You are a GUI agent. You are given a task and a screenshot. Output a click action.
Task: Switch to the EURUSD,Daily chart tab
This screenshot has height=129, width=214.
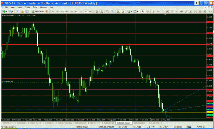click(81, 123)
